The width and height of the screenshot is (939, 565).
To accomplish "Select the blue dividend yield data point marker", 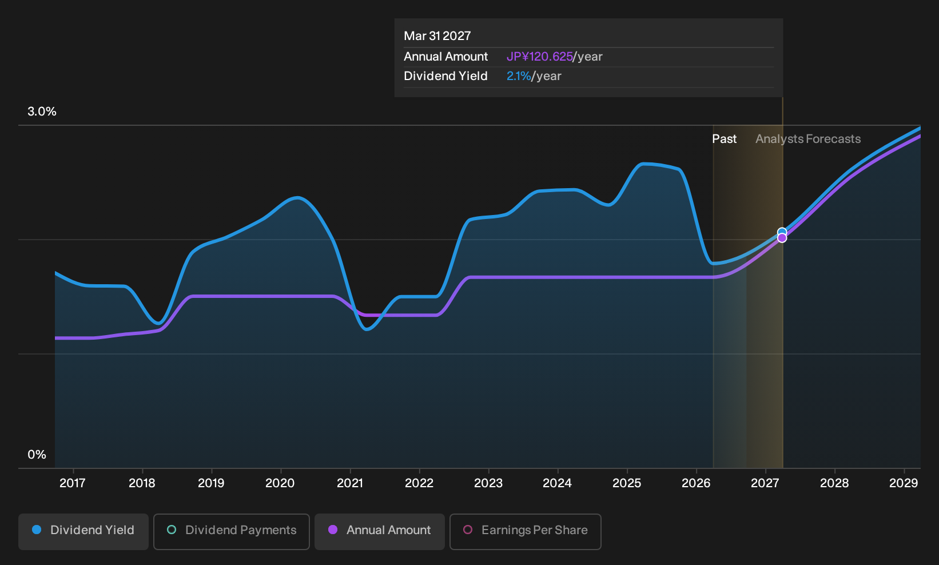I will click(x=782, y=232).
